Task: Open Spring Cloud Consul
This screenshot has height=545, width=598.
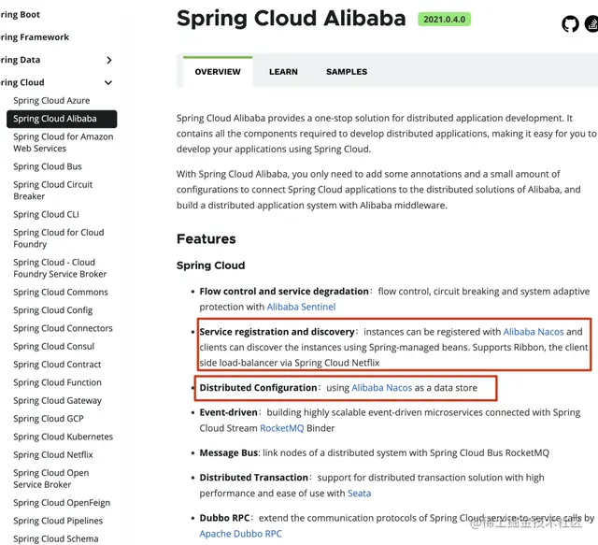Action: [x=54, y=346]
